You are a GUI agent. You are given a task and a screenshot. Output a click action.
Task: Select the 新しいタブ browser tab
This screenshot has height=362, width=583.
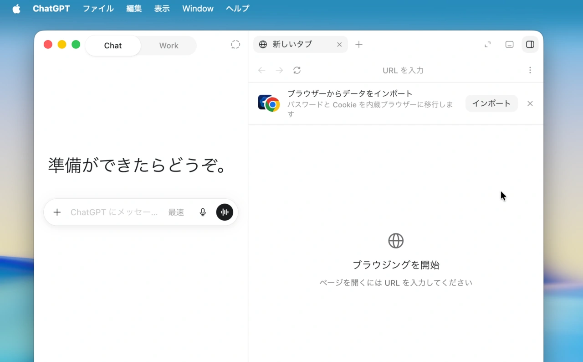click(x=300, y=44)
